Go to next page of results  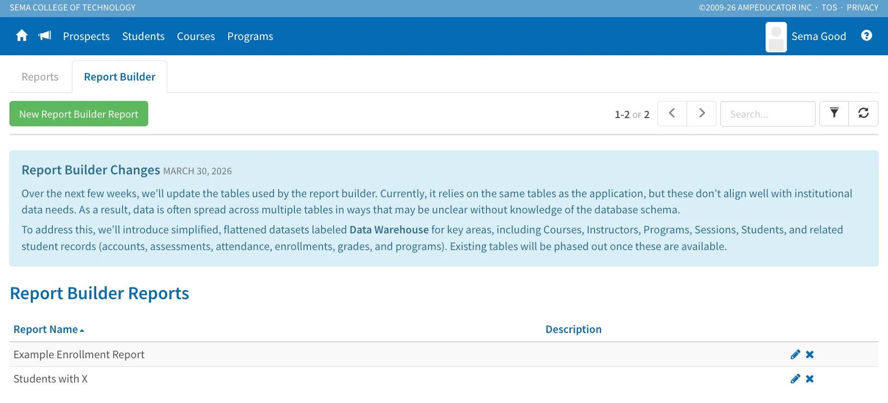click(x=702, y=113)
